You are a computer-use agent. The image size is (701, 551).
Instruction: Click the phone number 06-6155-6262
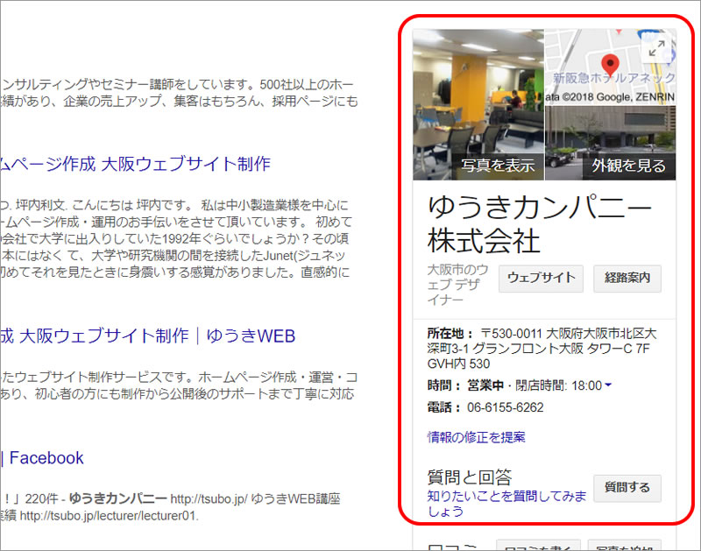[x=506, y=407]
